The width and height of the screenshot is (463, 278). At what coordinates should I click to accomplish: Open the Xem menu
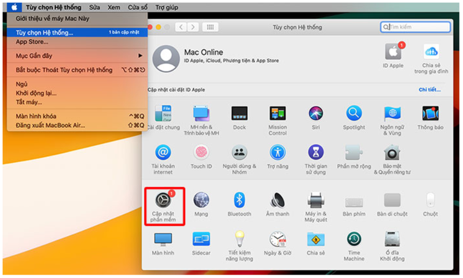click(113, 8)
